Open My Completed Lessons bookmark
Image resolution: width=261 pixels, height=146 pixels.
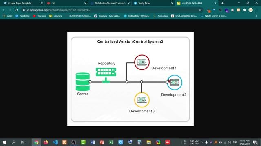coord(184,16)
